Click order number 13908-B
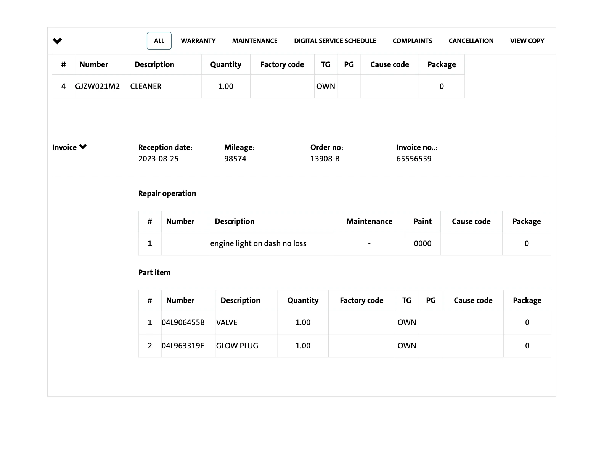 [324, 159]
